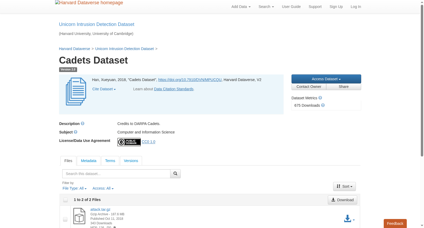
Task: Click the help icon beside 675 Downloads
Action: (323, 105)
